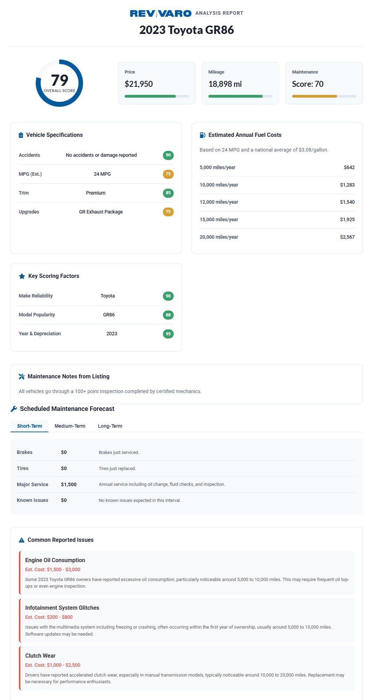Click the Vehicle Specifications heading
This screenshot has height=700, width=373.
[x=54, y=135]
